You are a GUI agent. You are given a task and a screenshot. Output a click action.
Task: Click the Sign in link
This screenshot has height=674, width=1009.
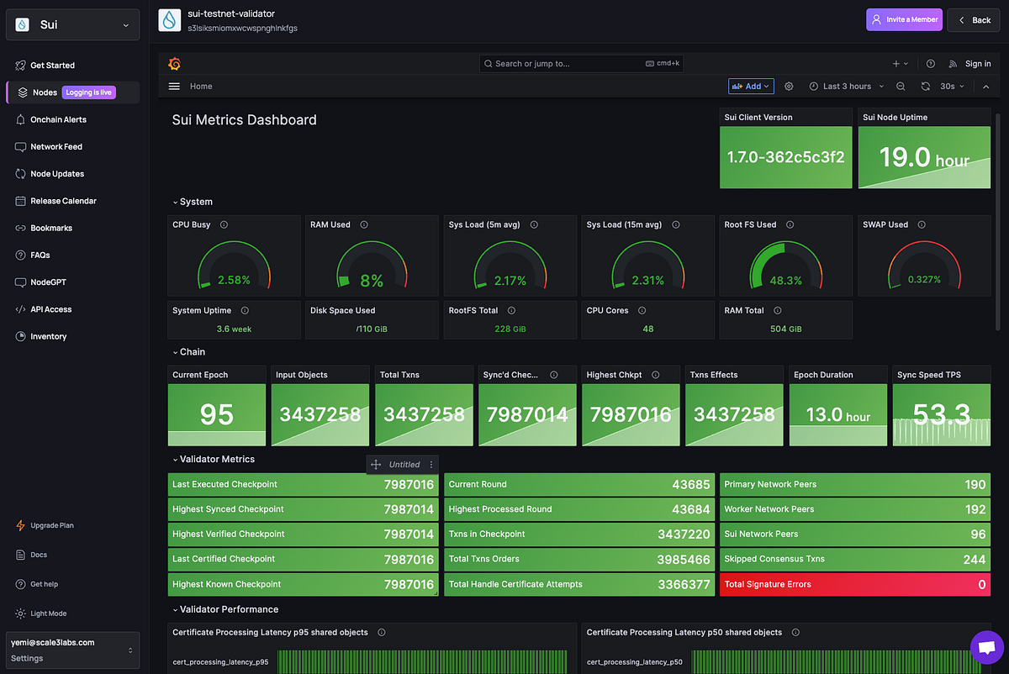tap(978, 63)
